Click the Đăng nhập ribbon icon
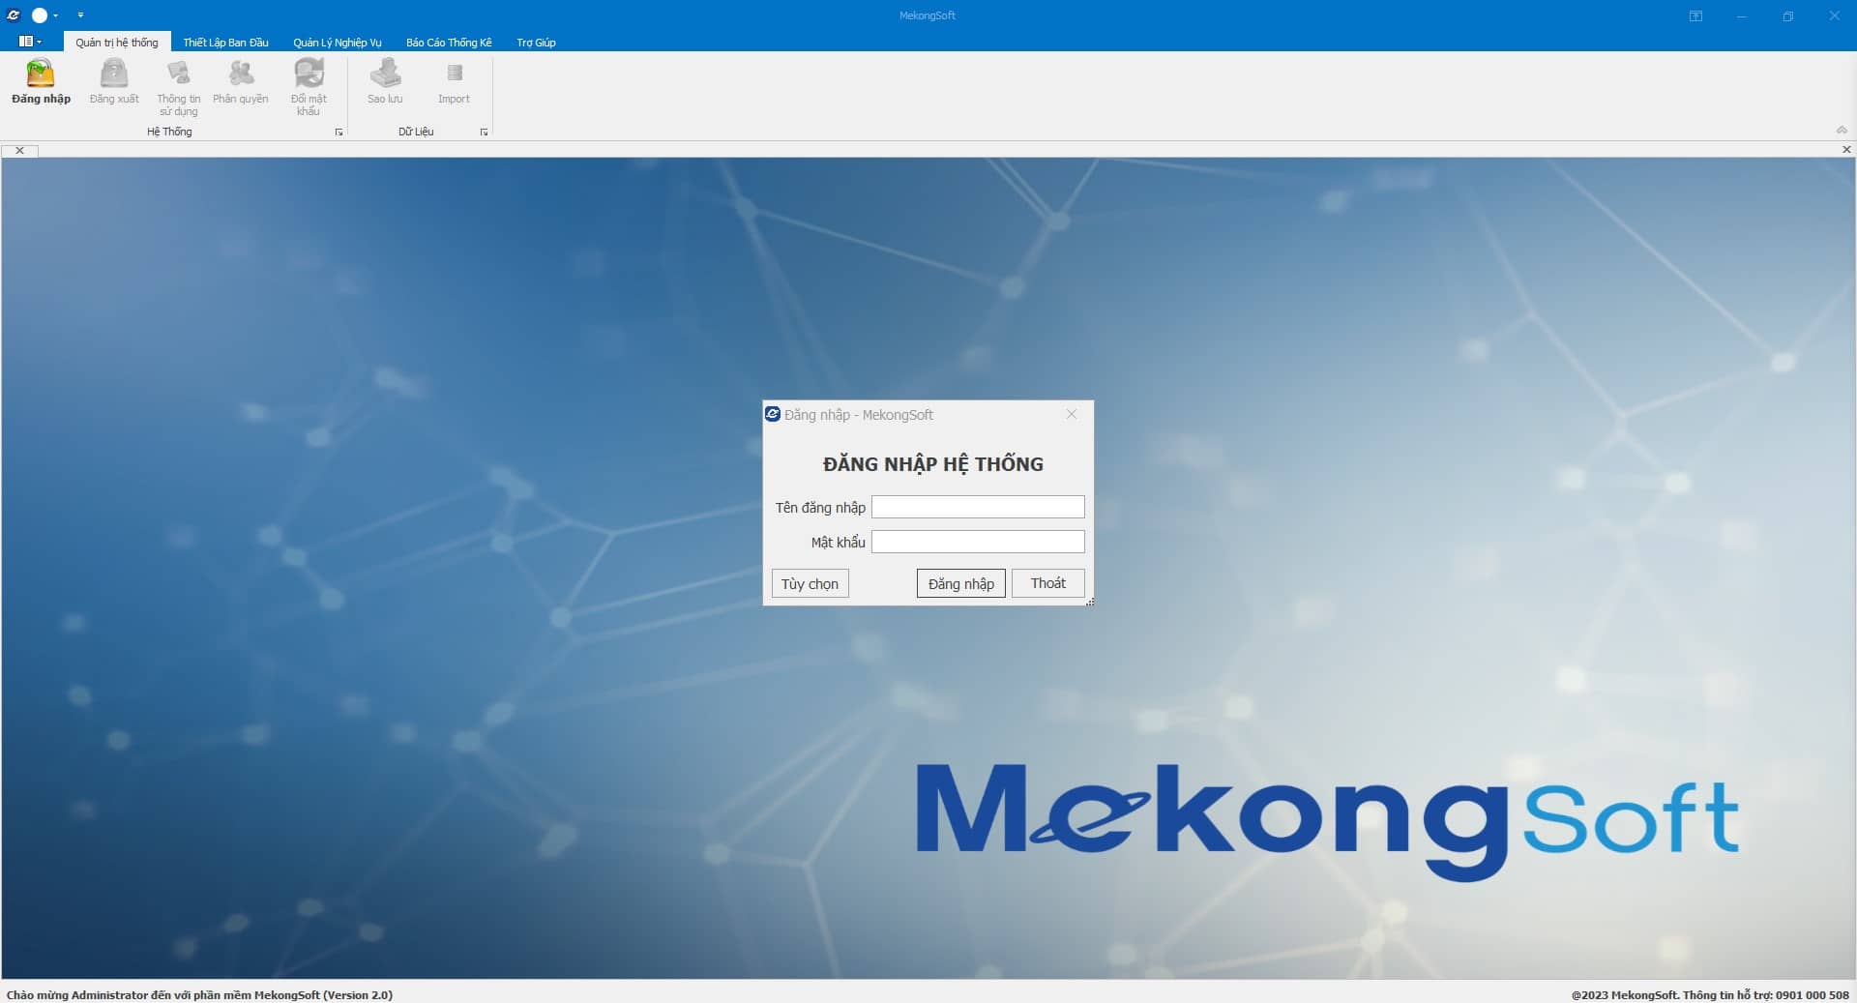The image size is (1857, 1003). (x=41, y=81)
